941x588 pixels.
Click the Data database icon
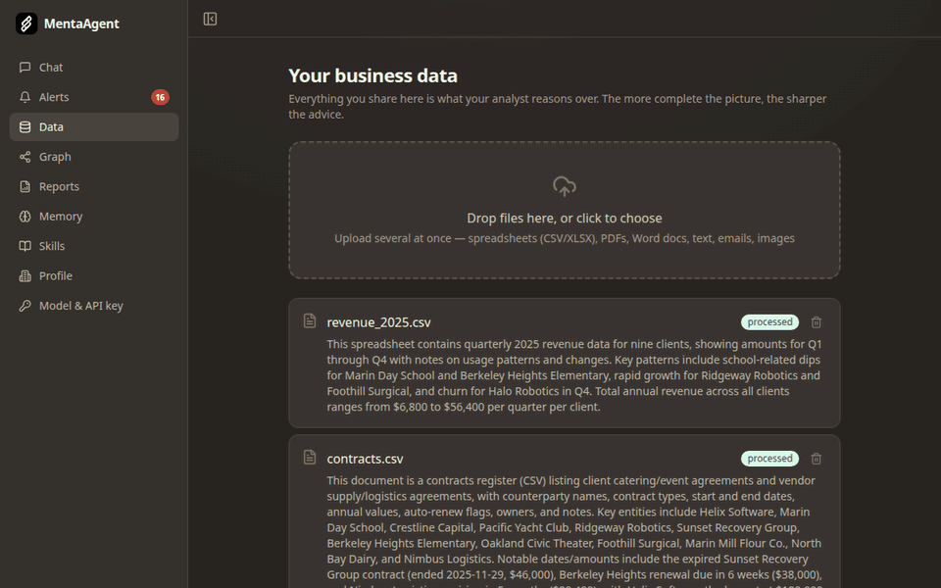[x=25, y=127]
